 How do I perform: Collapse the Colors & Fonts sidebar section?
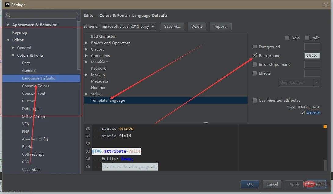[13, 55]
